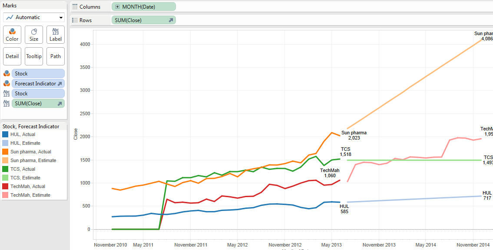Click the Rows shelf icon
493x250 pixels.
click(x=75, y=20)
